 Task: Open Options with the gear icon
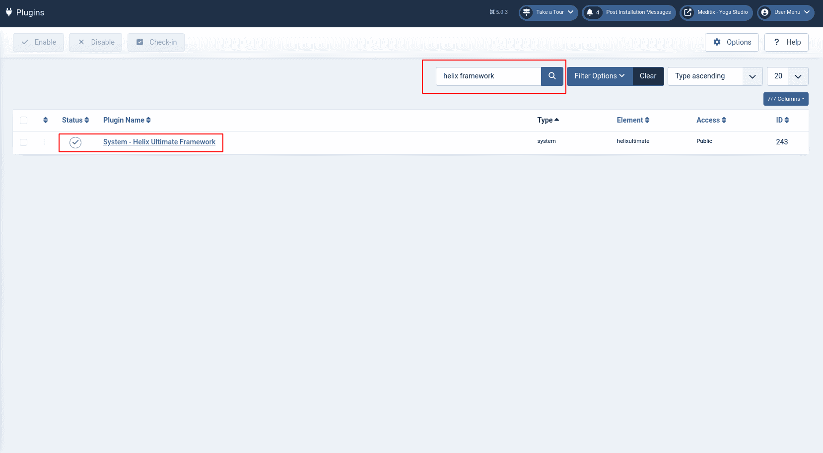[732, 42]
